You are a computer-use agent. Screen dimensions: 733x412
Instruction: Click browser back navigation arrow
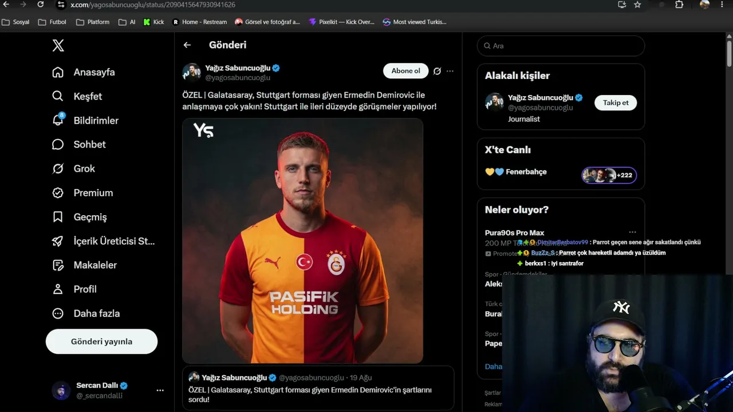[6, 5]
